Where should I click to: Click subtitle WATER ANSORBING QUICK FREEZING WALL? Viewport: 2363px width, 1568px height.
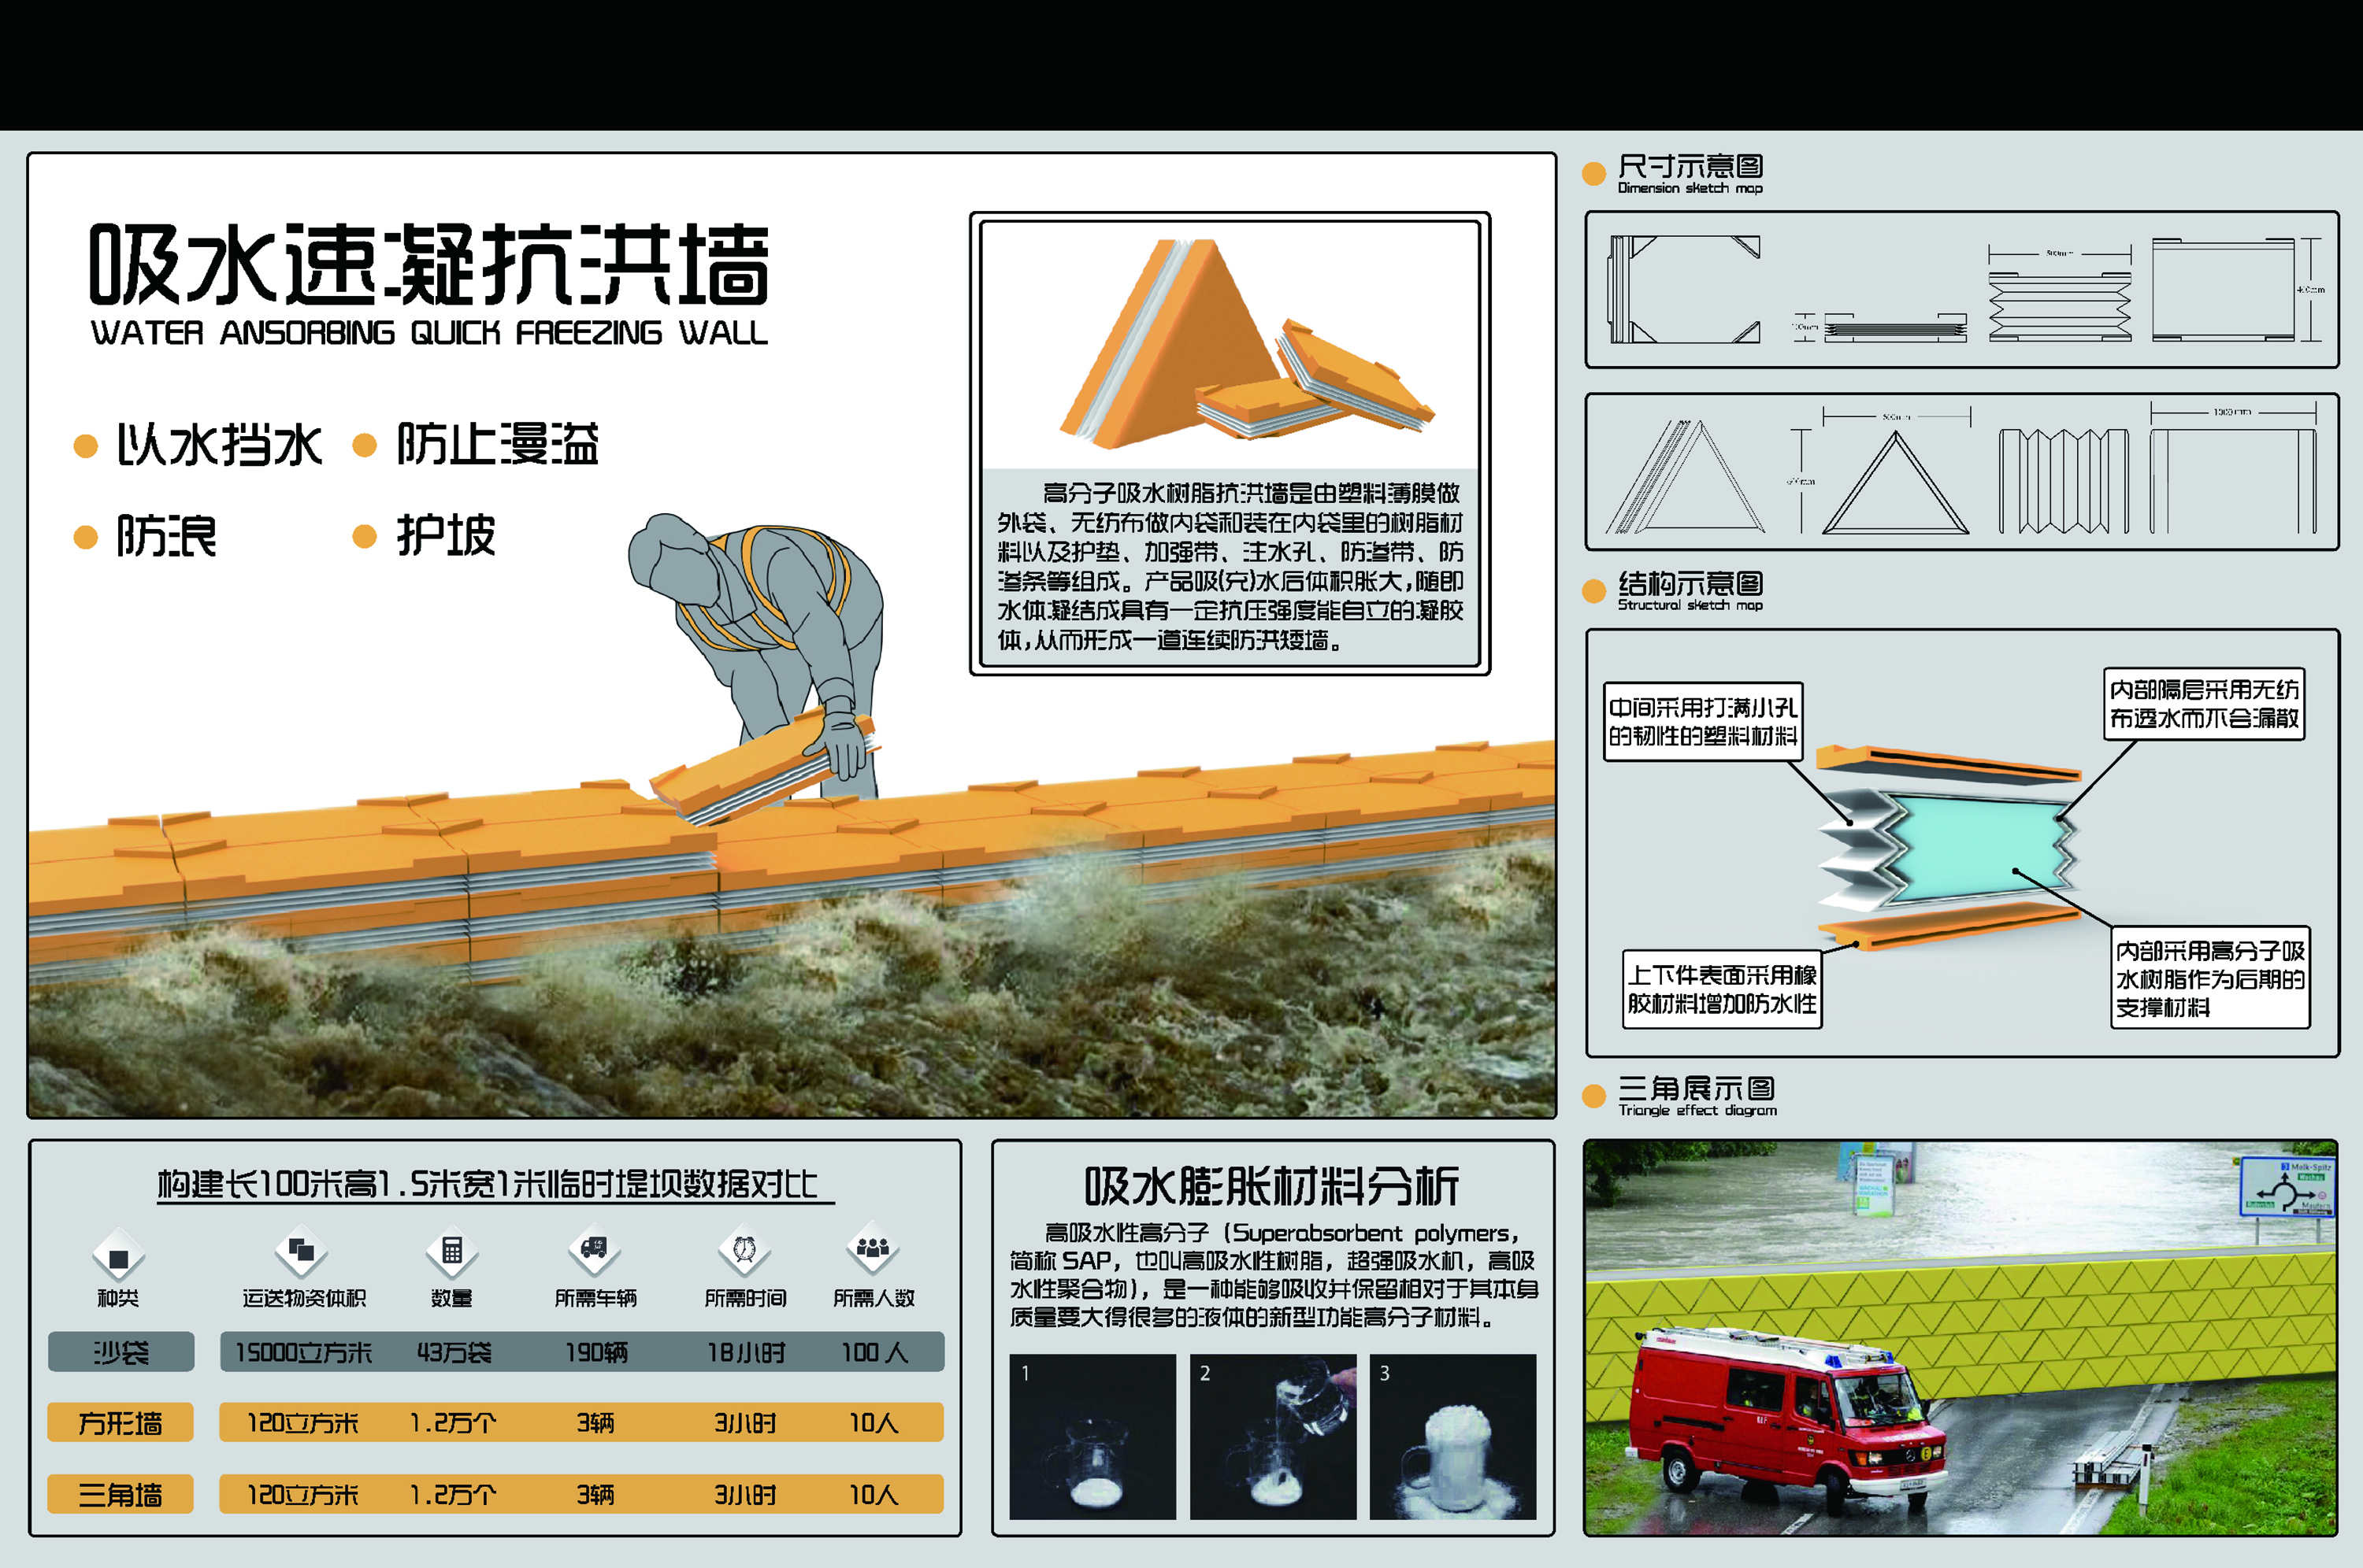[429, 333]
